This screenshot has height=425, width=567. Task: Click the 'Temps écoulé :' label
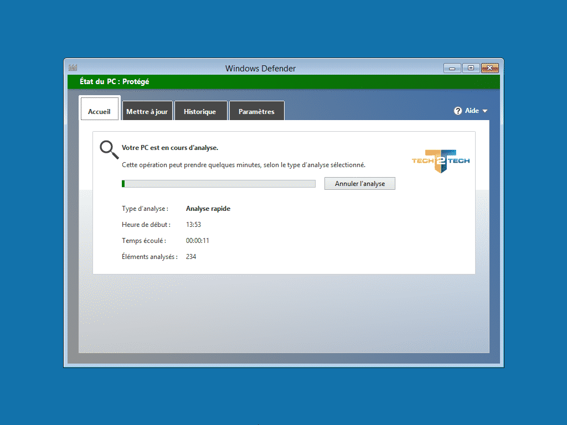pos(144,241)
